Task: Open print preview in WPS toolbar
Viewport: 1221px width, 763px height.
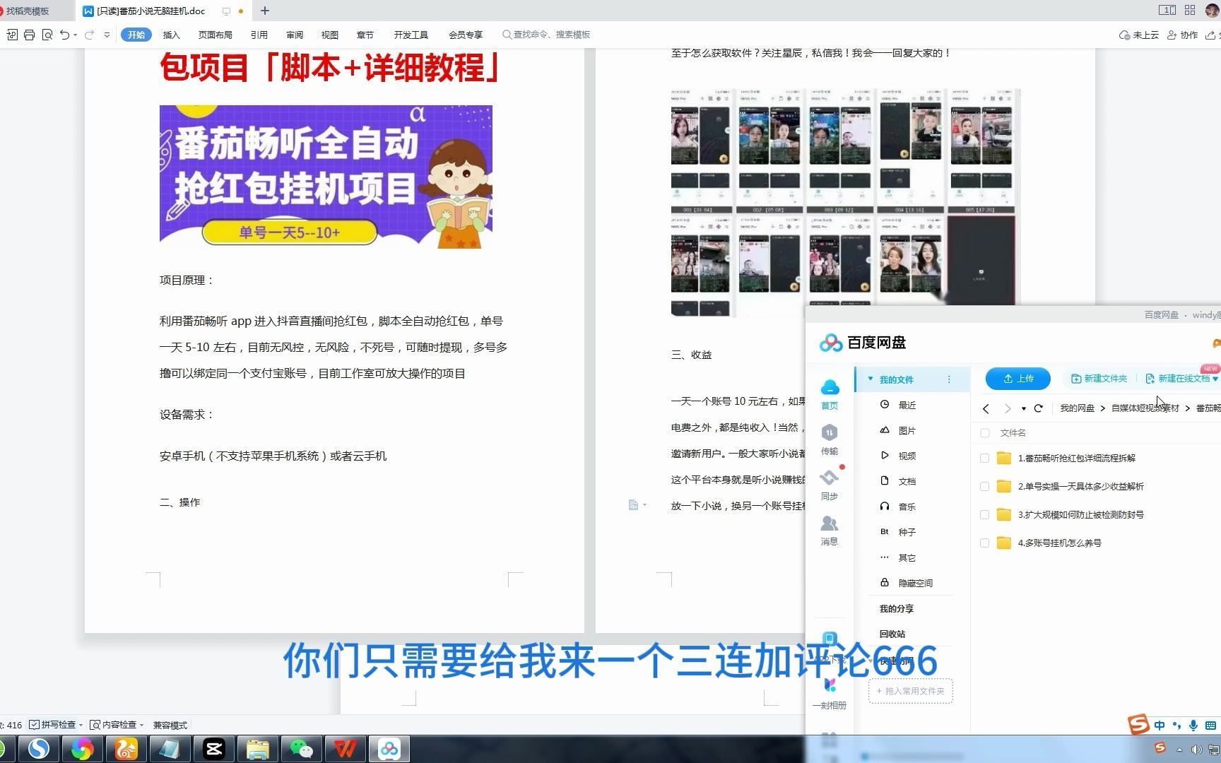Action: pos(47,35)
